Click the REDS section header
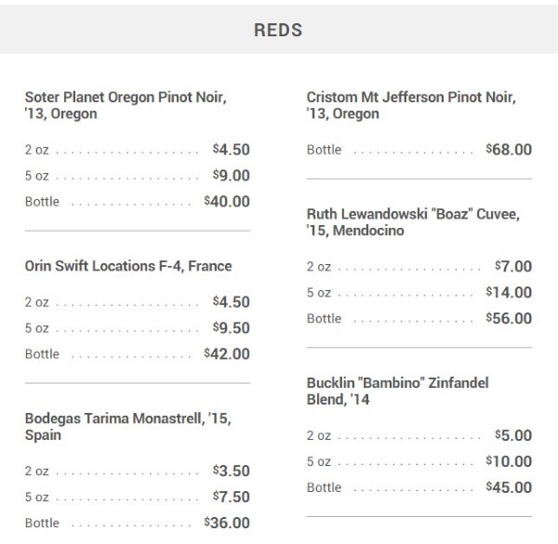 tap(278, 30)
